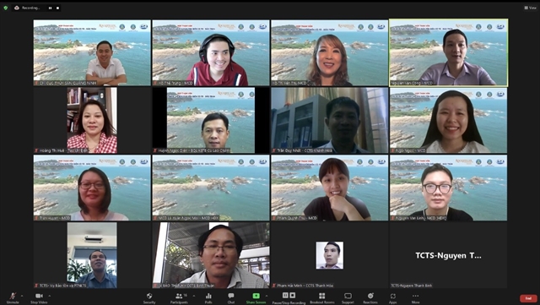Open the Reactions menu
The width and height of the screenshot is (540, 305).
coord(370,298)
